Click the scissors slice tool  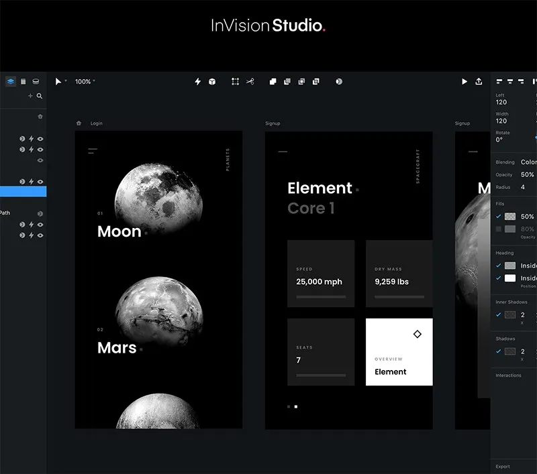point(250,81)
